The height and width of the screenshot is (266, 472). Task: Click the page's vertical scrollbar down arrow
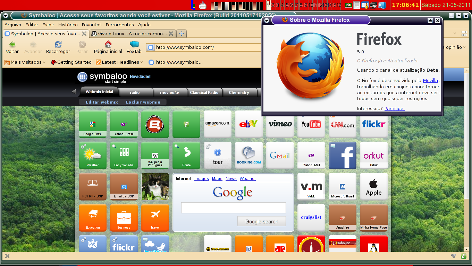(x=466, y=249)
